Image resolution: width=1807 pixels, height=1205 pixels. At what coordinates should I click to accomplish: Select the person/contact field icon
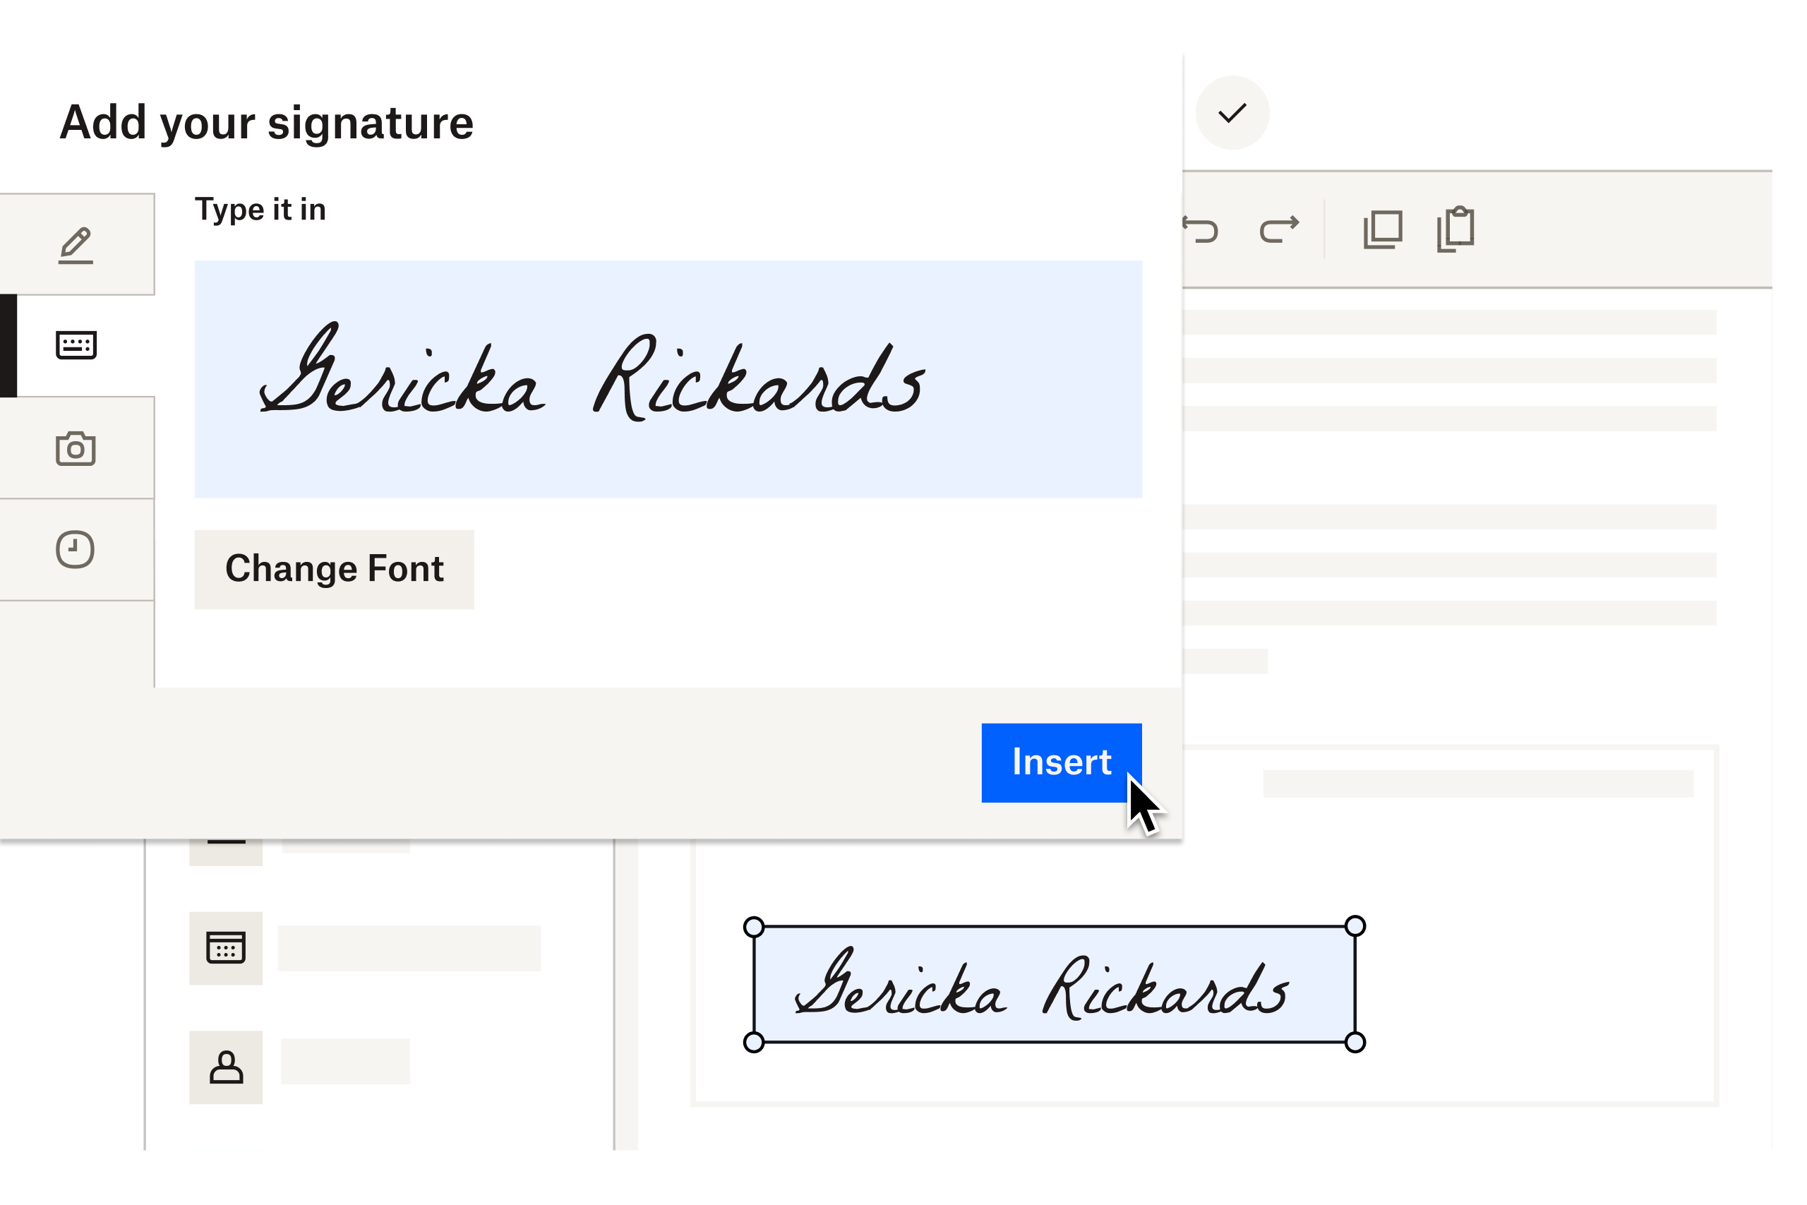pyautogui.click(x=224, y=1067)
